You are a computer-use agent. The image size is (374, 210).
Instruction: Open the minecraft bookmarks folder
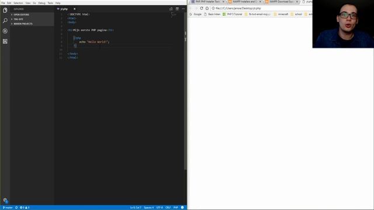[281, 14]
